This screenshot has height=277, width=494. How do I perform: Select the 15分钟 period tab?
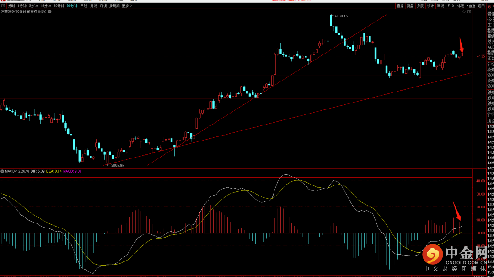(x=45, y=6)
